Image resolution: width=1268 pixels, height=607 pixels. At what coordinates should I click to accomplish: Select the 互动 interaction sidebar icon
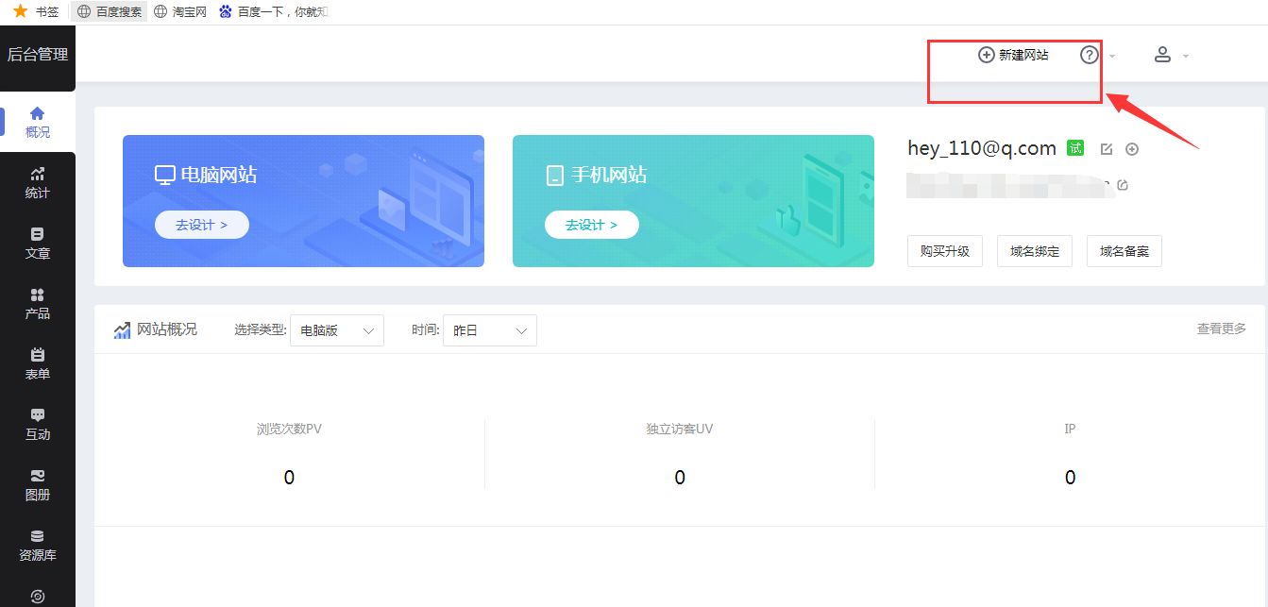(x=37, y=423)
